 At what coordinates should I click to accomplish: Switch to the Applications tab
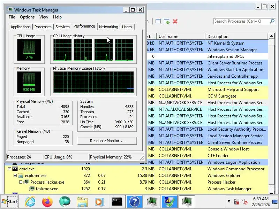(21, 27)
